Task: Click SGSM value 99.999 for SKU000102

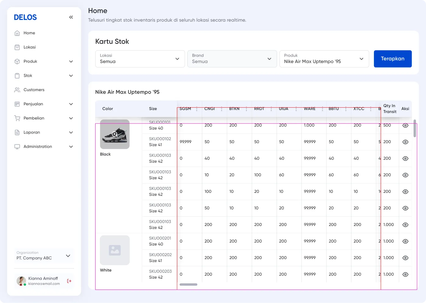Action: [185, 142]
